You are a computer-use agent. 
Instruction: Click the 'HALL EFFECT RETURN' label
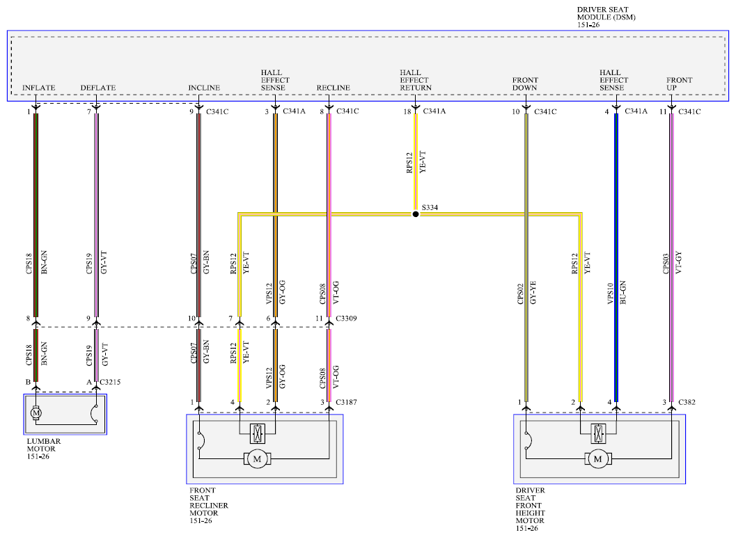pyautogui.click(x=416, y=80)
